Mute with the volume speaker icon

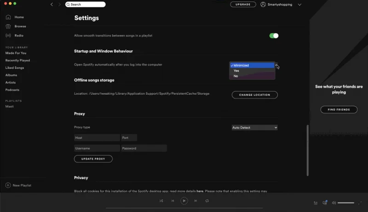tap(334, 203)
